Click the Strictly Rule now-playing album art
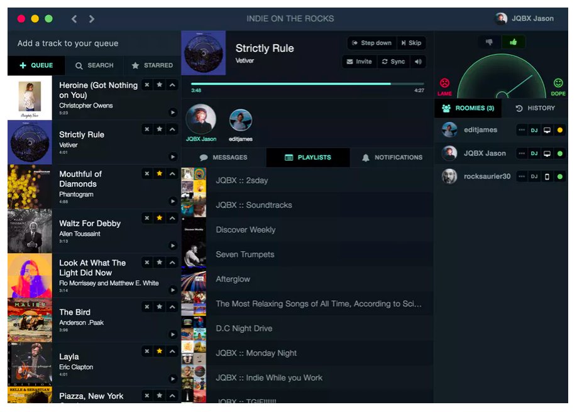Screen dimensions: 577x412 (204, 53)
